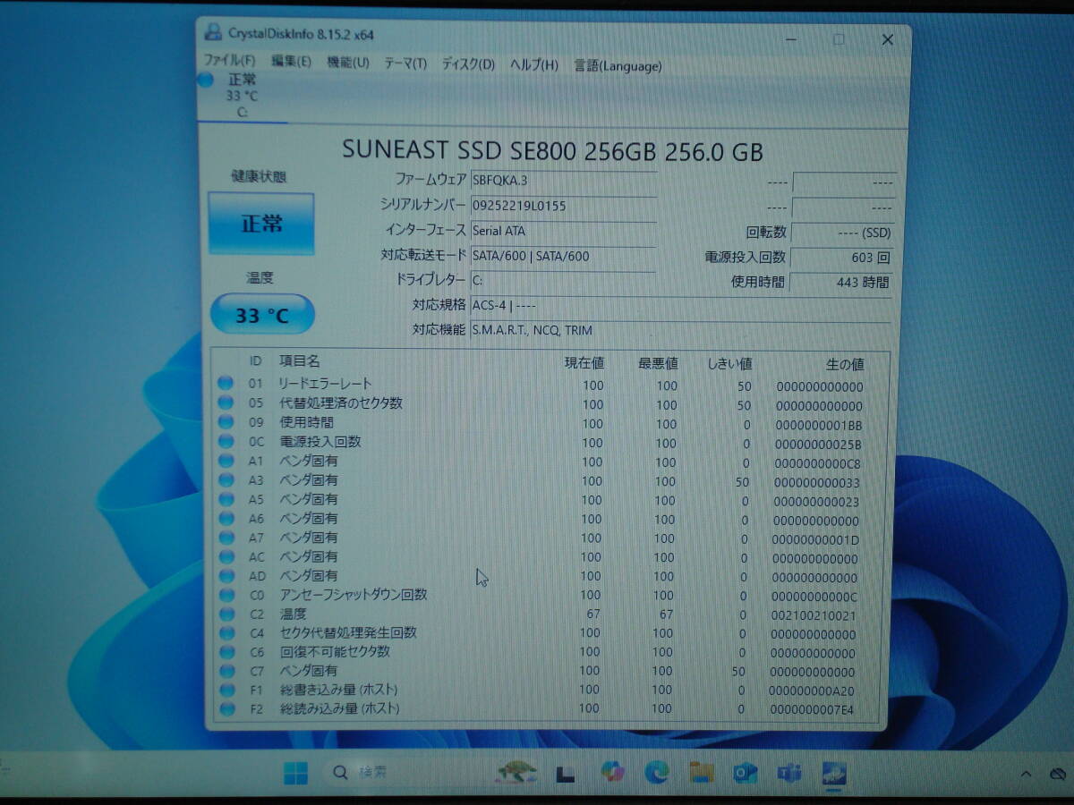Open Microsoft Teams from the taskbar

click(x=788, y=772)
